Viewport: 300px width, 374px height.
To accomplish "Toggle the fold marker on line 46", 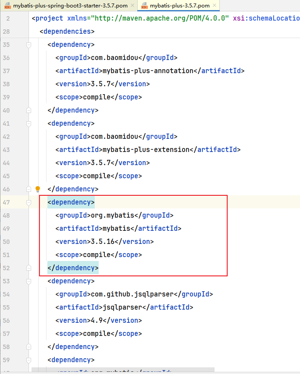I will [29, 189].
